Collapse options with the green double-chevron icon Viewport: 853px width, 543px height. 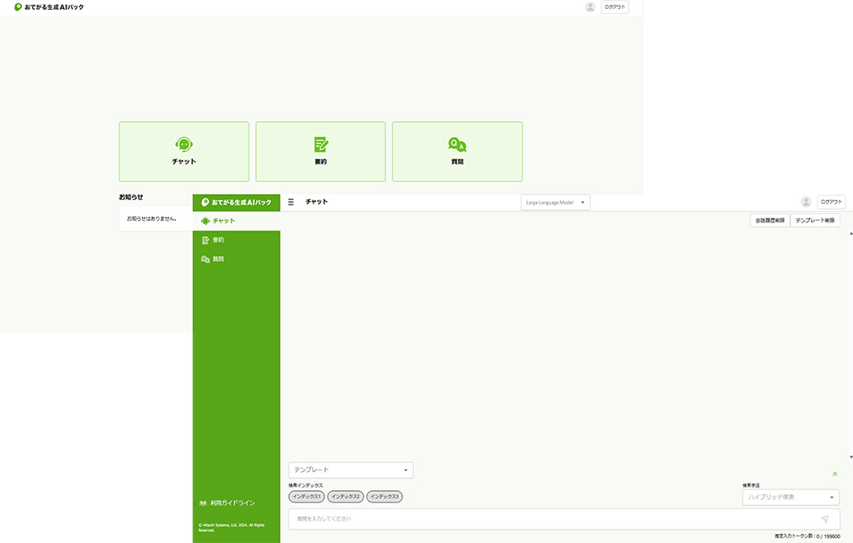tap(834, 474)
